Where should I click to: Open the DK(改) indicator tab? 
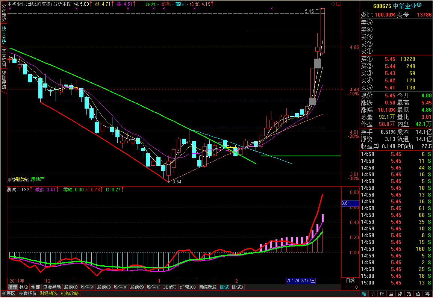[x=170, y=287]
